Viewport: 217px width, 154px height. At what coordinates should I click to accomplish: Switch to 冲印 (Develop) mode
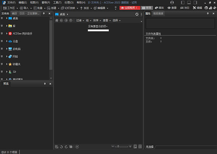point(185,8)
